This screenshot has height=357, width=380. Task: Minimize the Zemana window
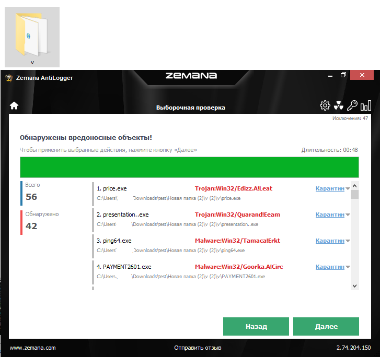coord(330,76)
